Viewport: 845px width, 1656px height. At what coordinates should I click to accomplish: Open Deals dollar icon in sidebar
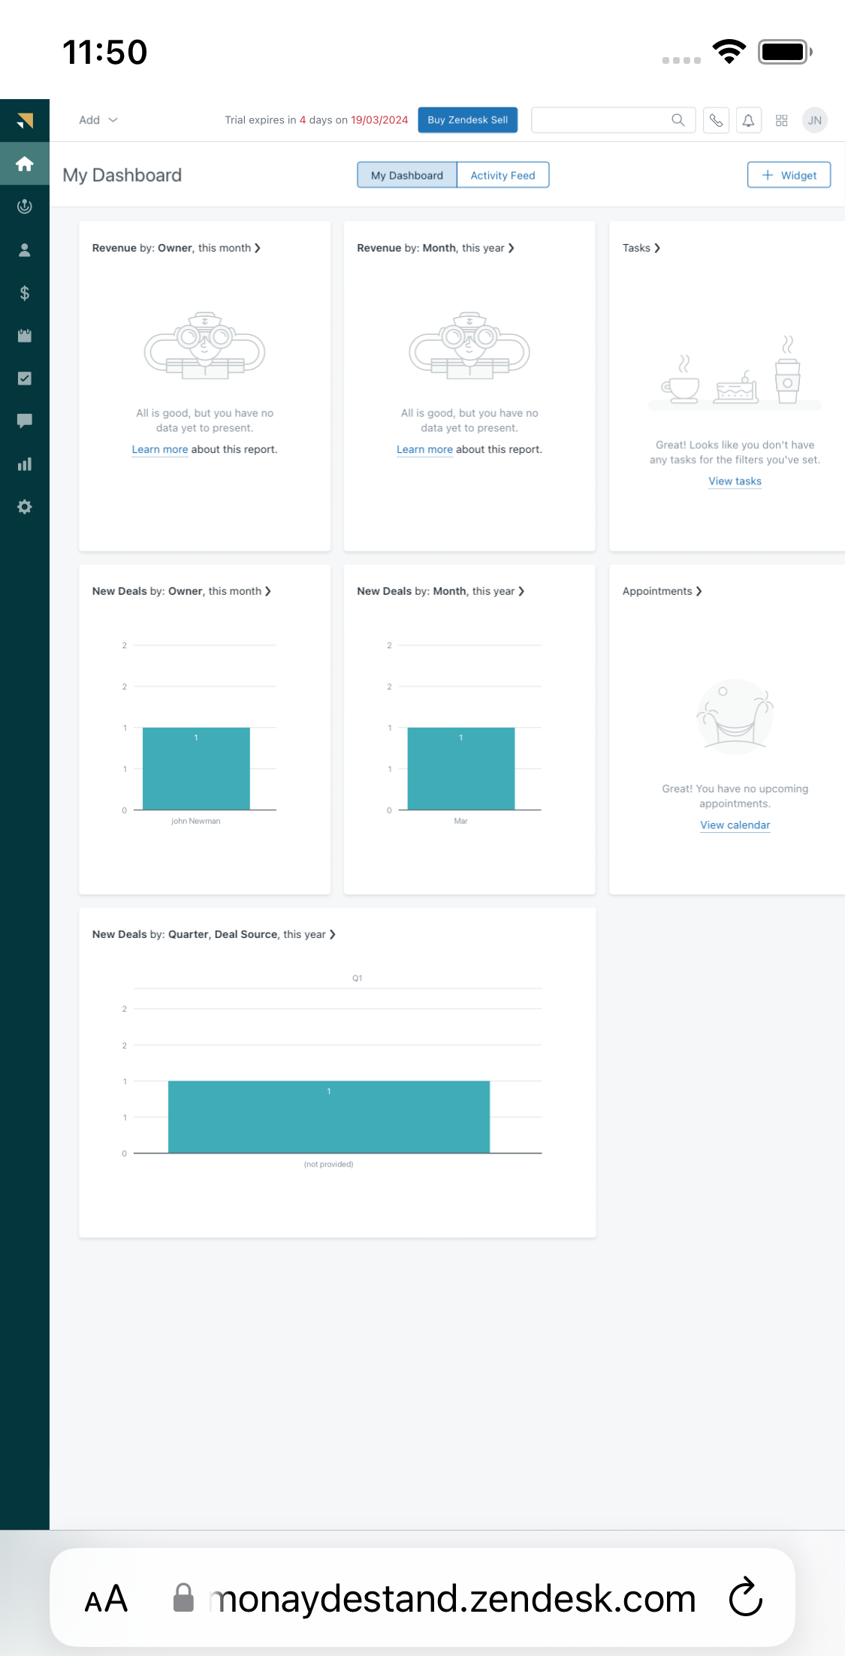tap(24, 293)
